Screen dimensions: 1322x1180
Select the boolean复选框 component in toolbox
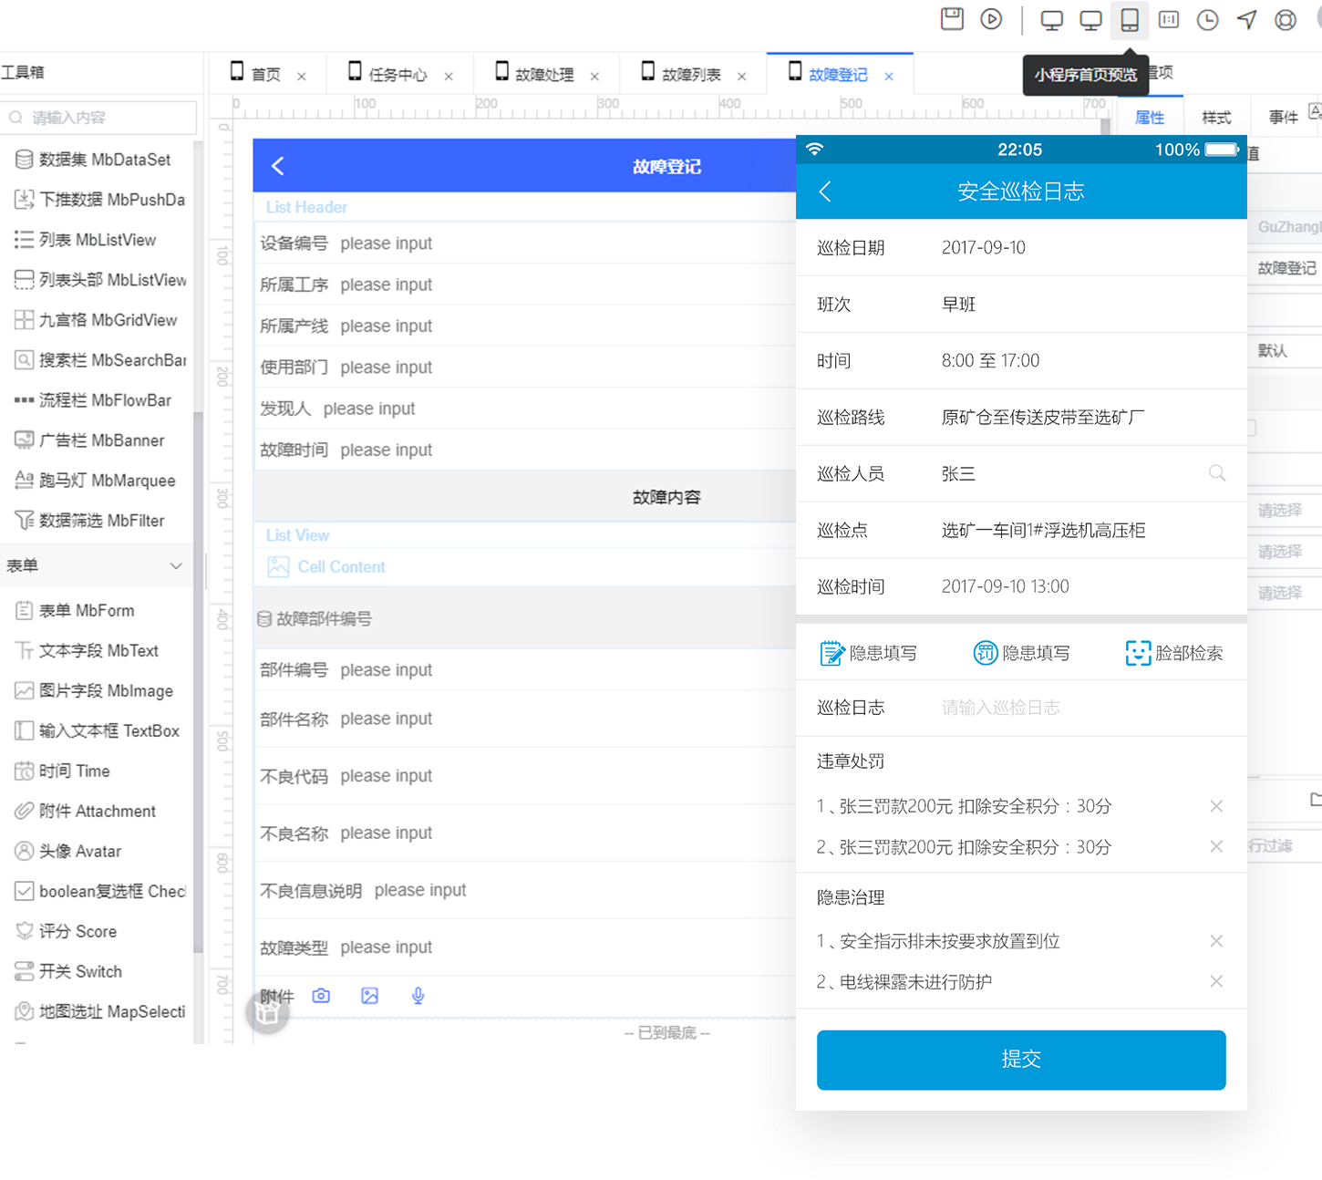coord(100,891)
